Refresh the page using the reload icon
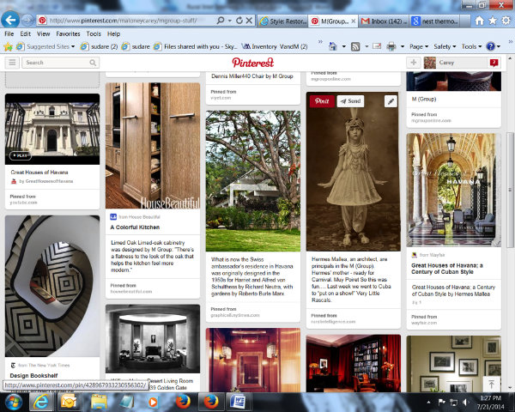 click(239, 21)
